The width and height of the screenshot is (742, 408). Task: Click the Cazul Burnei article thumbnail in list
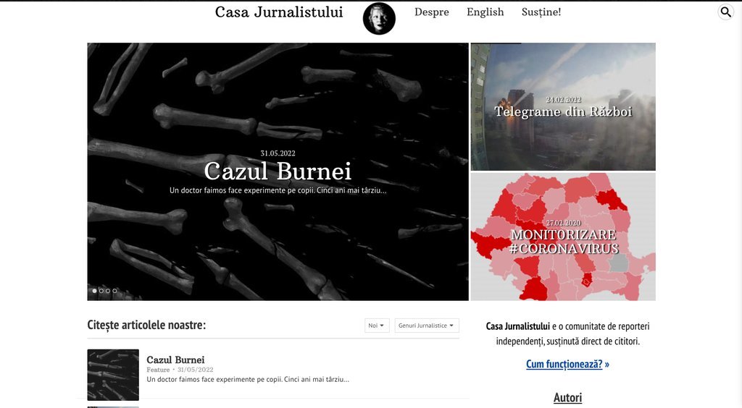pos(113,375)
